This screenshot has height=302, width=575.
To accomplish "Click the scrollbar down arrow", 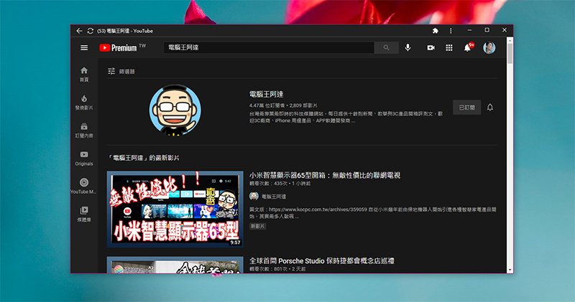I will tap(510, 270).
